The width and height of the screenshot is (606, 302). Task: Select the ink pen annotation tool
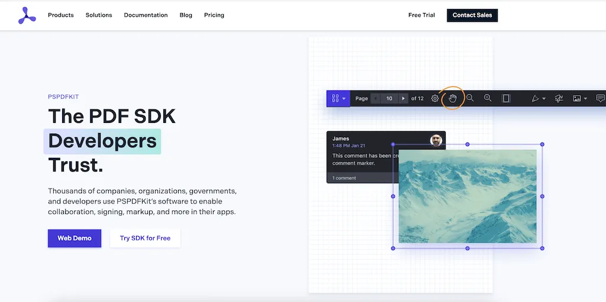pos(535,99)
